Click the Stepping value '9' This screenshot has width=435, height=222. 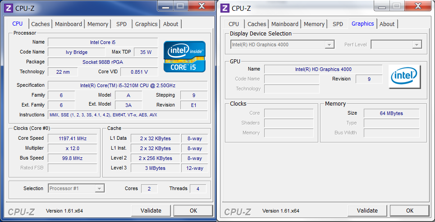(x=194, y=95)
